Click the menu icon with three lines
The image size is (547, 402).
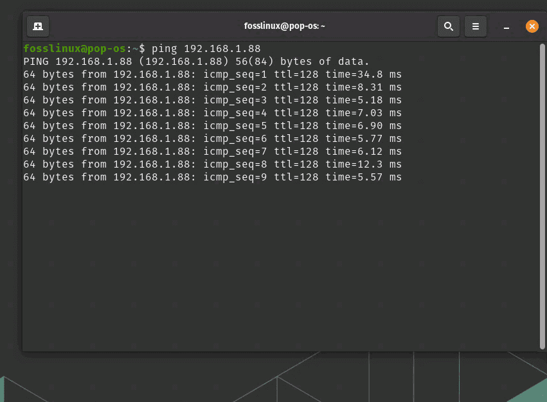coord(476,26)
